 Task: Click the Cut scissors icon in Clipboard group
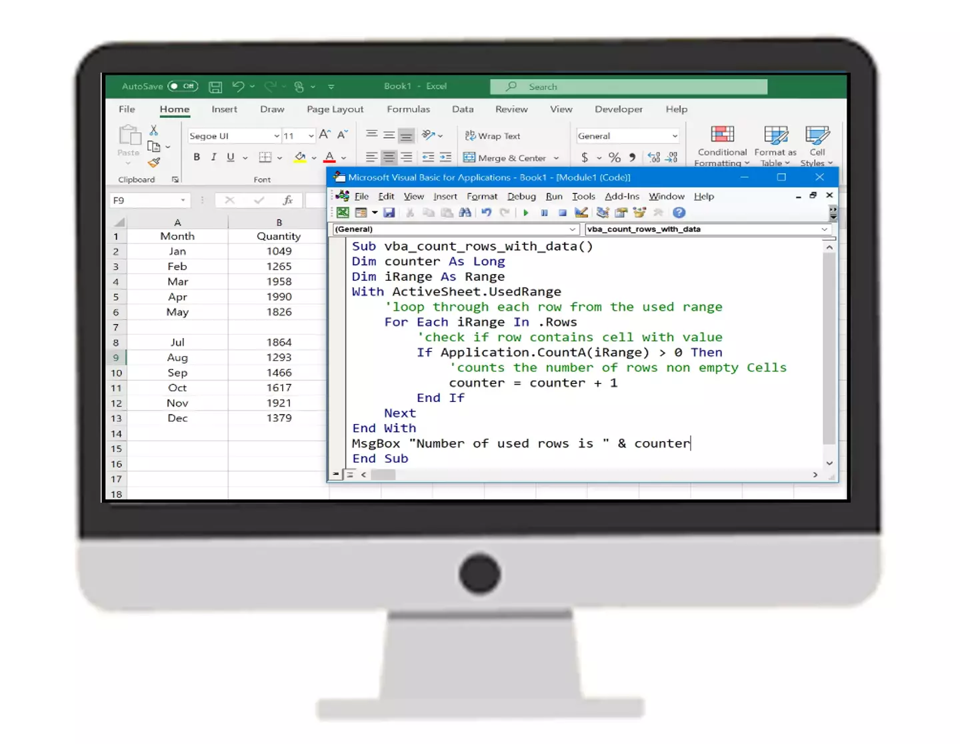pos(154,131)
